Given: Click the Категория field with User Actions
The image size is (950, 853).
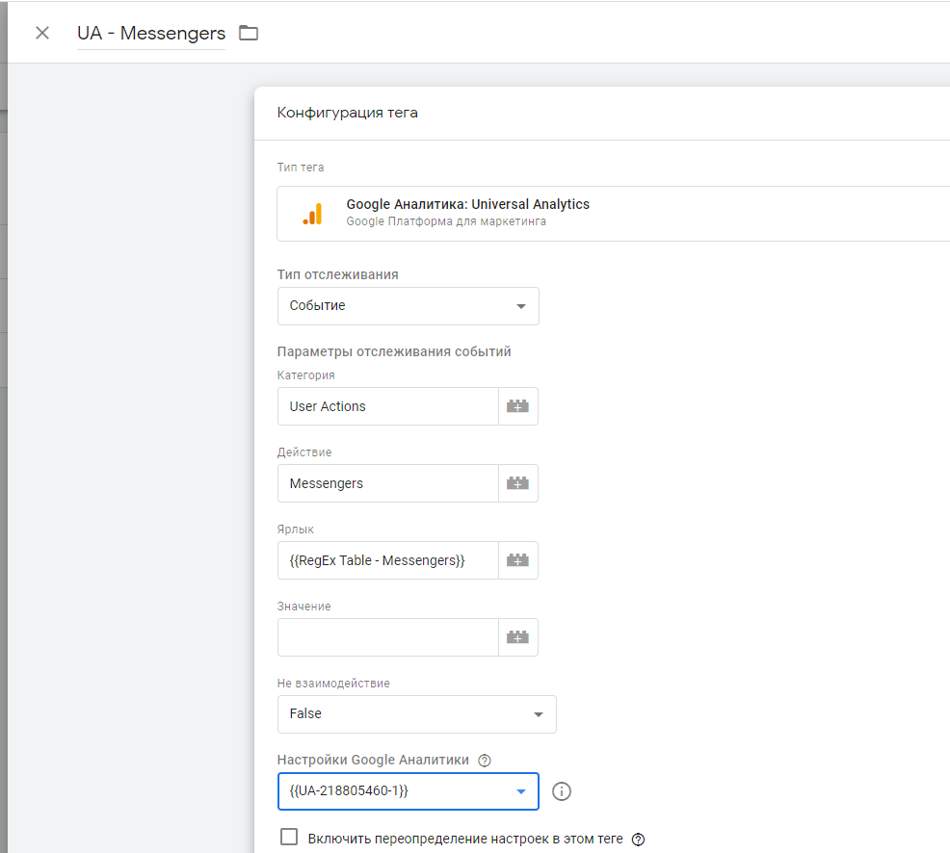Looking at the screenshot, I should (387, 406).
